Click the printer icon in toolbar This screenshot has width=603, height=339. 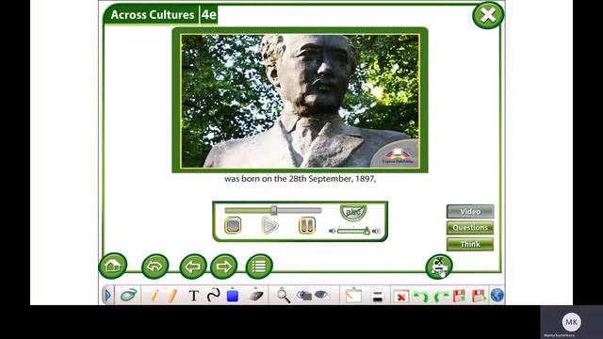(x=378, y=296)
